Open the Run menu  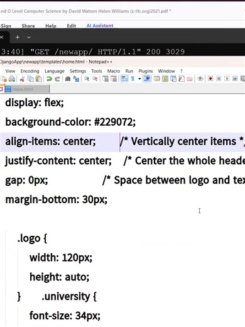[129, 71]
